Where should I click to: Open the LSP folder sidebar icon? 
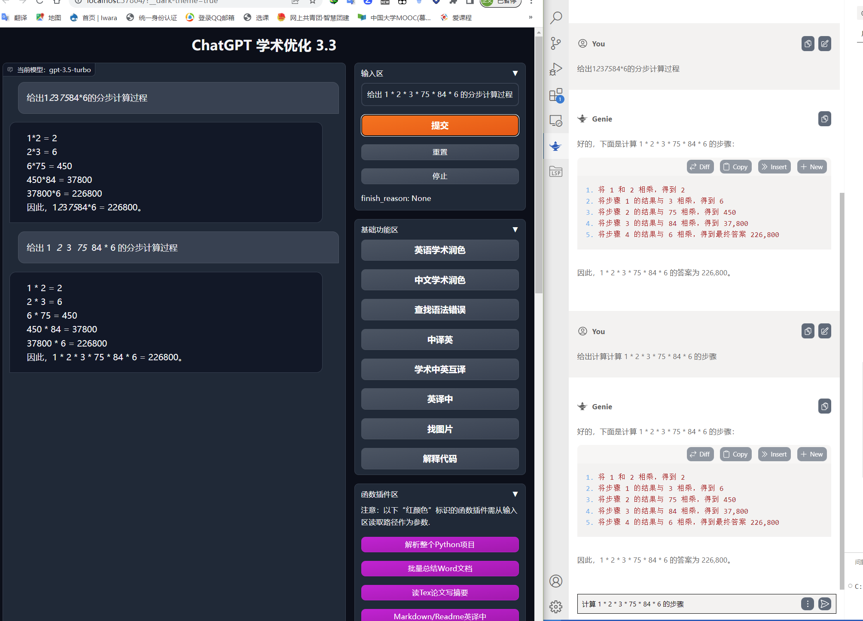point(556,172)
